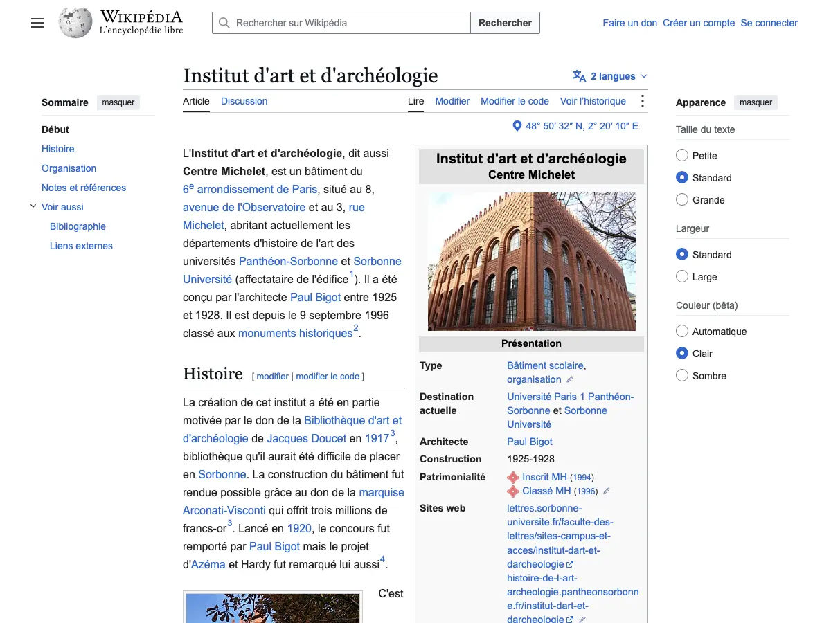The width and height of the screenshot is (831, 623).
Task: Click the Wikipedia globe logo
Action: pos(75,23)
